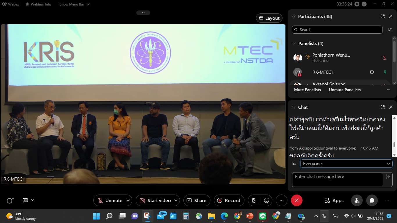Screen dimensions: 397x223
Task: Toggle the Participants panel icon
Action: [x=357, y=200]
